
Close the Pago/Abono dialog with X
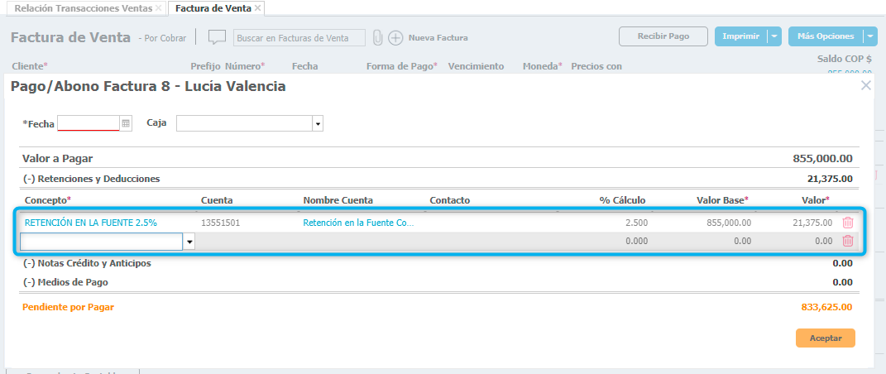click(x=865, y=85)
